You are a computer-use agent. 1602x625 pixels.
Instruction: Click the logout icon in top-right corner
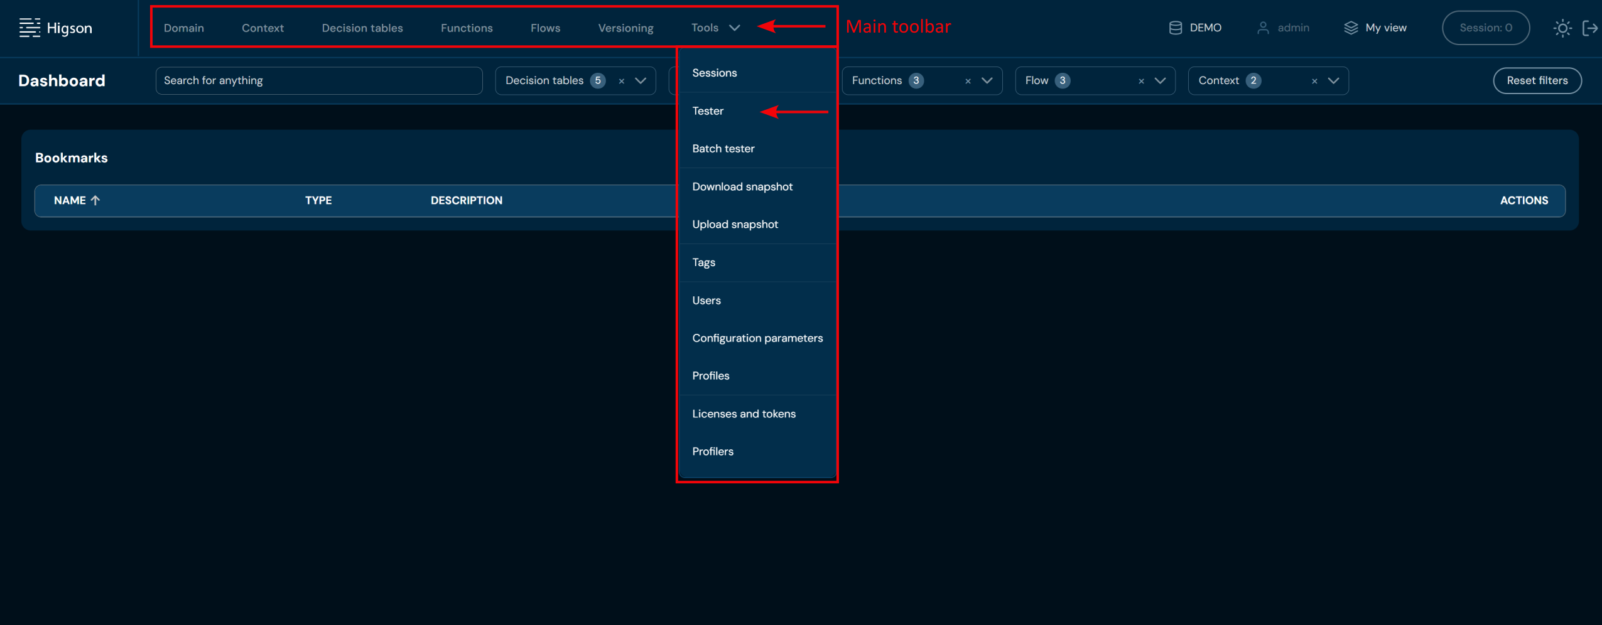(1589, 28)
